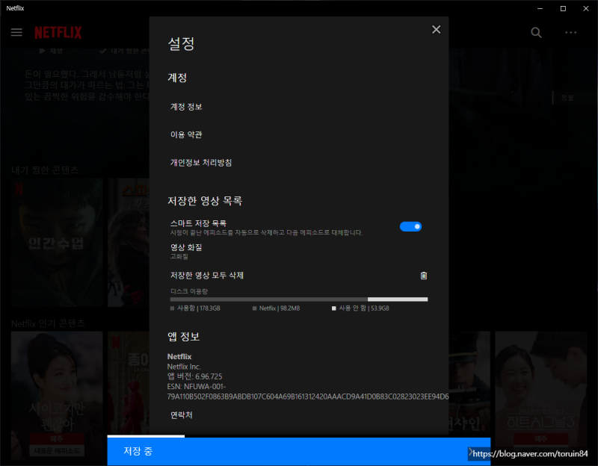598x466 pixels.
Task: Click the 사용 안 함 | 53.9GB legend
Action: pos(360,308)
